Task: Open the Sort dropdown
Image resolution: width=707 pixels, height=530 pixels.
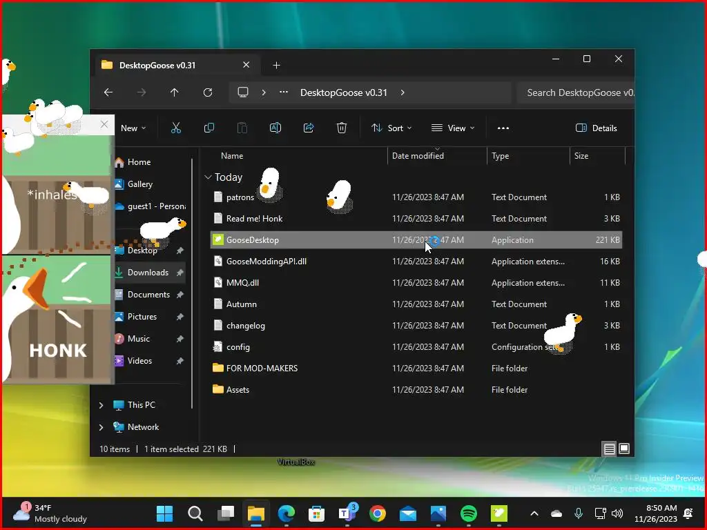Action: click(391, 128)
